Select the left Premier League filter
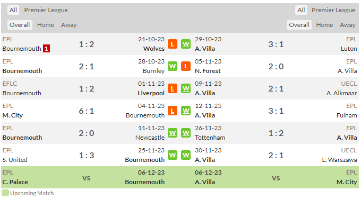 coord(46,10)
